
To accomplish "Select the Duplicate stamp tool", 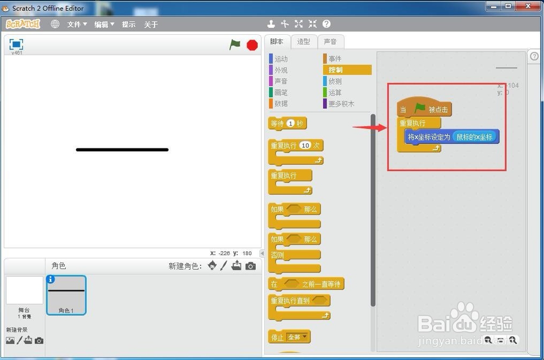I will 271,24.
